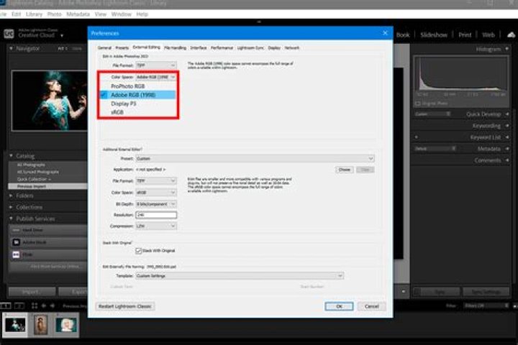Switch to the External Editing tab
The width and height of the screenshot is (518, 345).
click(x=146, y=47)
